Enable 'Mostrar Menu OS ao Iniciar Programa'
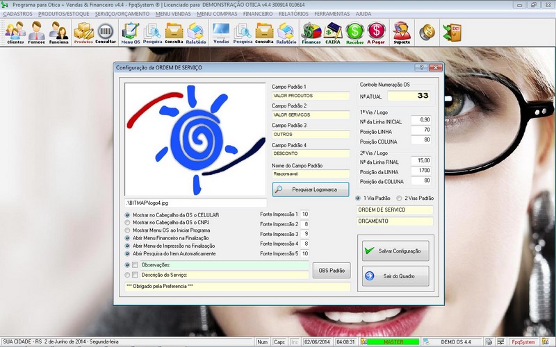The height and width of the screenshot is (347, 556). tap(127, 230)
